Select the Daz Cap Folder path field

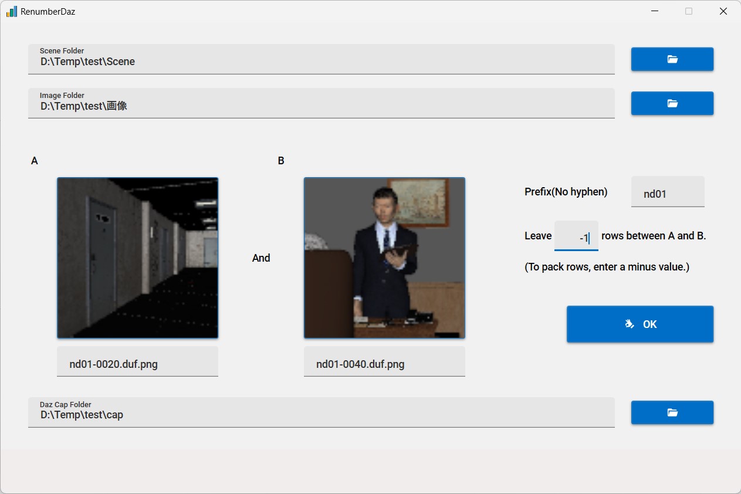(321, 414)
